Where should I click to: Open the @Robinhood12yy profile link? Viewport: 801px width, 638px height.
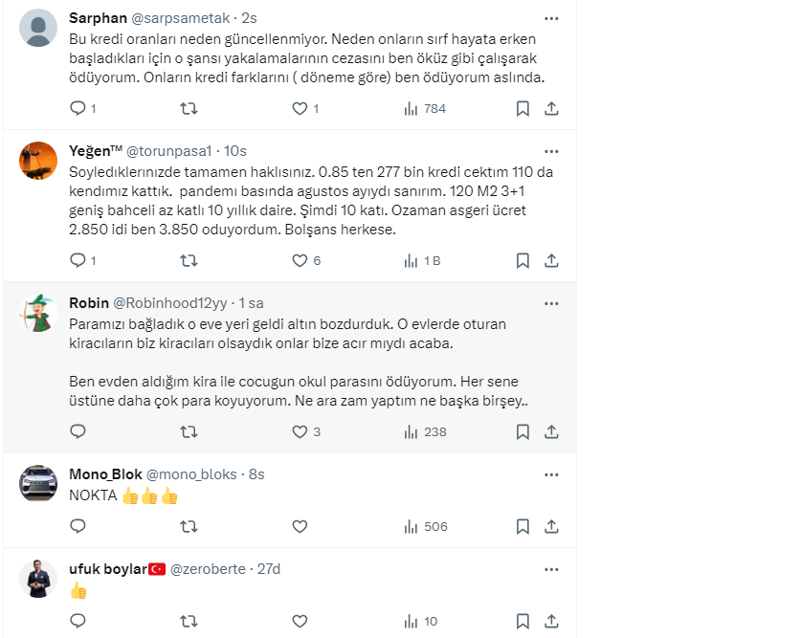(170, 303)
